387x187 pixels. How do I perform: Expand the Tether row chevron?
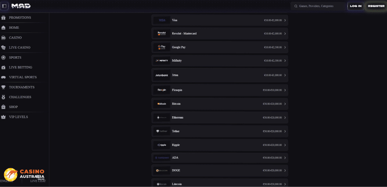coord(285,131)
